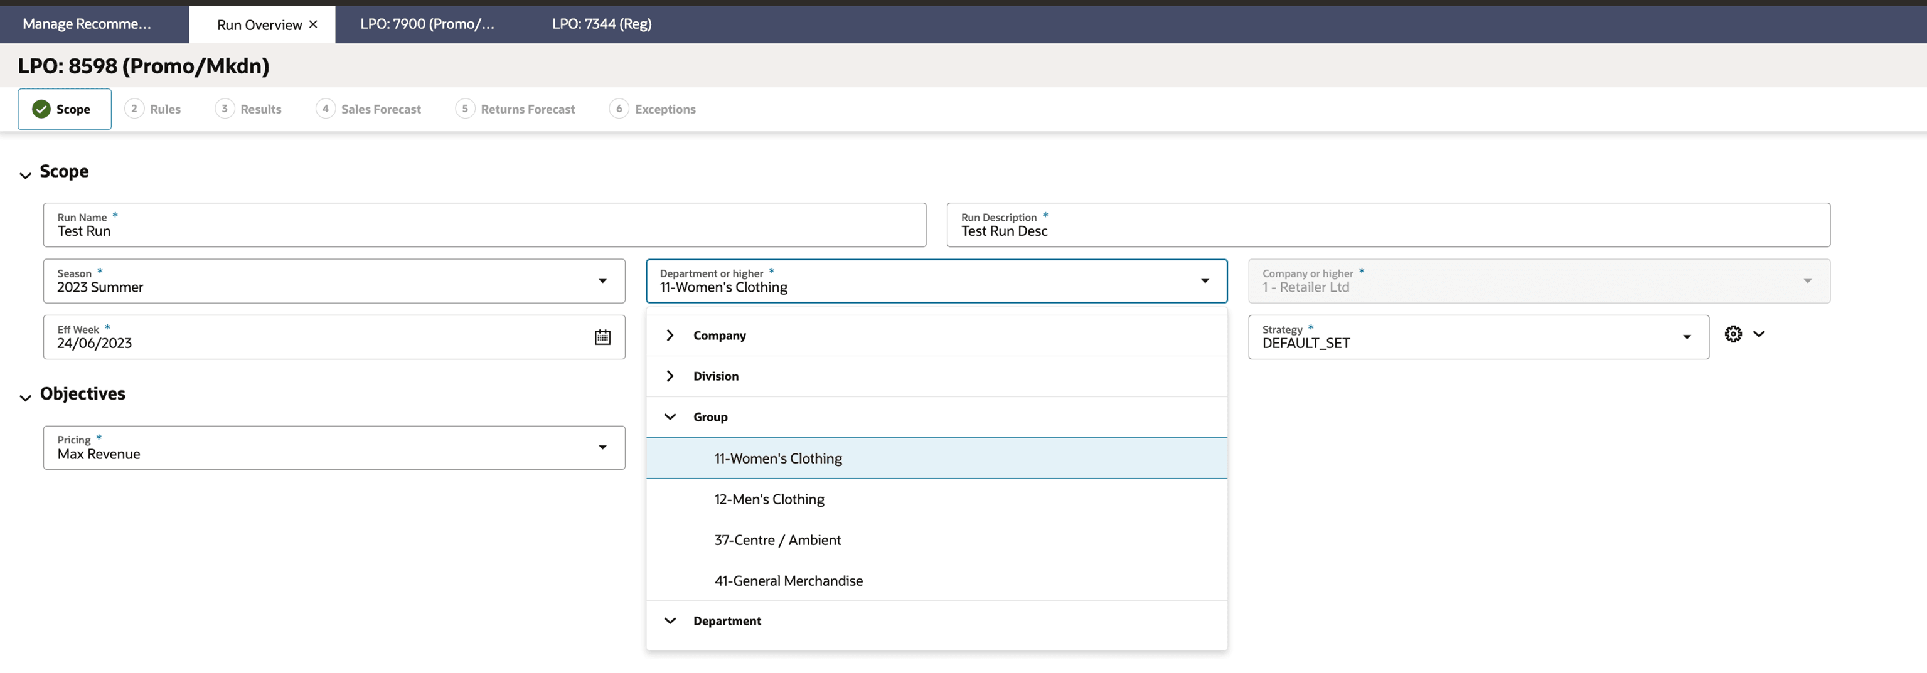Open the Strategy settings gear icon
This screenshot has width=1927, height=673.
point(1734,334)
